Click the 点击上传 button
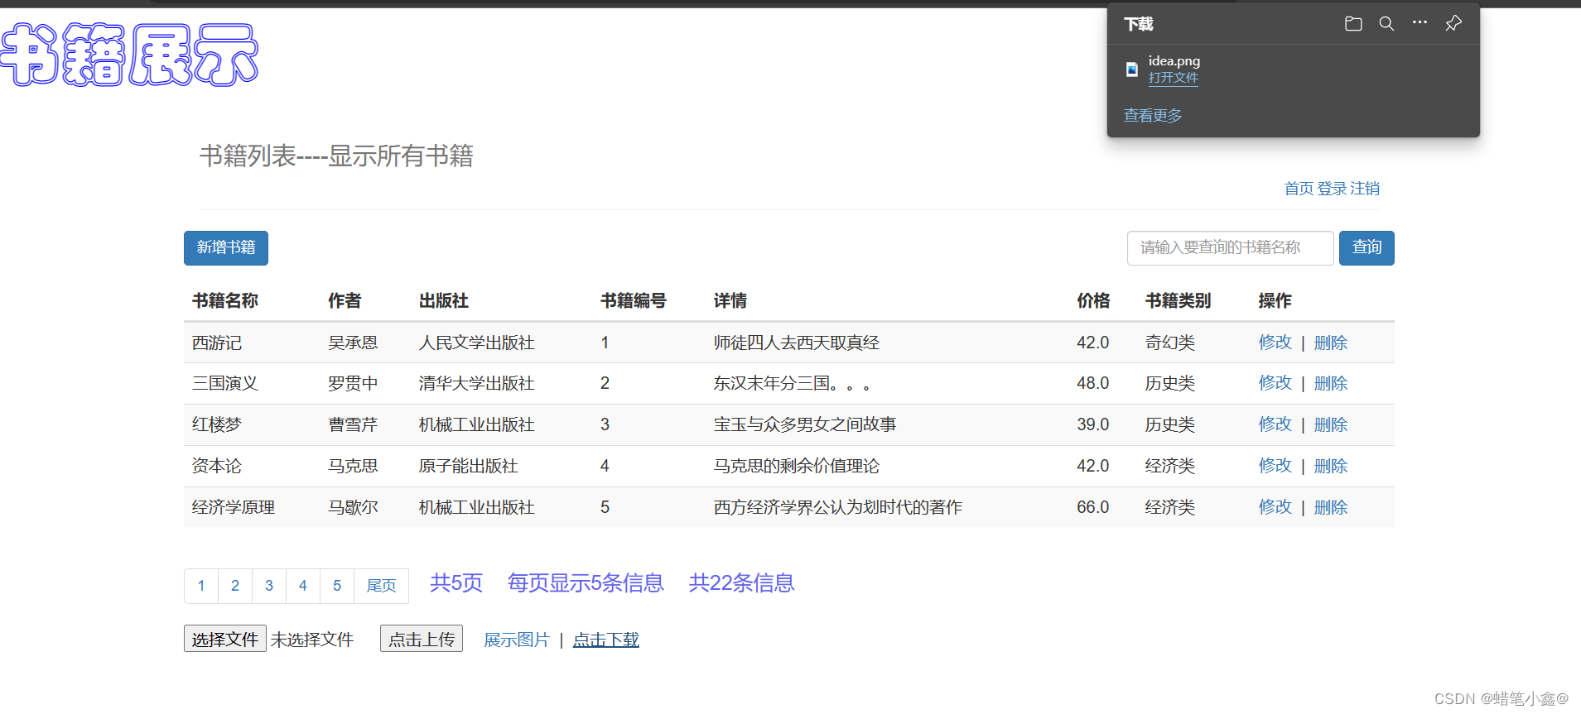Image resolution: width=1581 pixels, height=714 pixels. point(422,639)
